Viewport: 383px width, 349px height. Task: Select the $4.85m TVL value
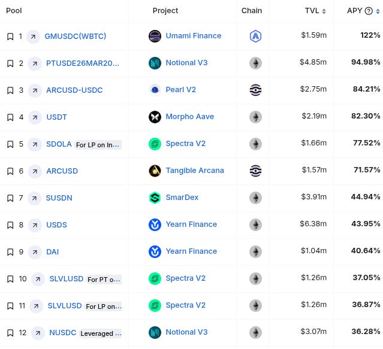[x=313, y=62]
